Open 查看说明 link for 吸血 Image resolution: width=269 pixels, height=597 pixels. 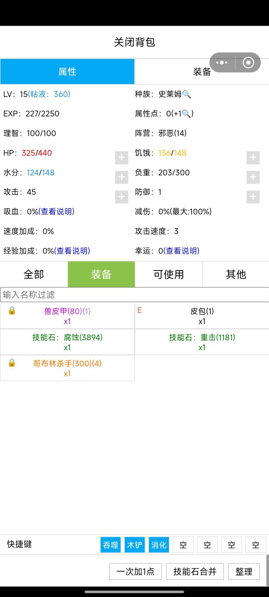click(58, 212)
